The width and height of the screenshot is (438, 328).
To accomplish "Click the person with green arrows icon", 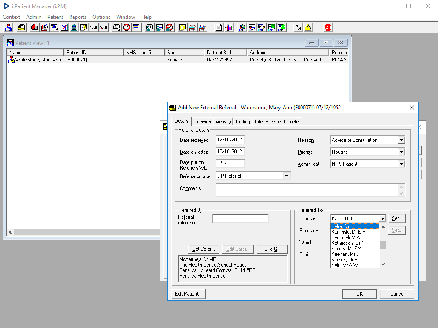I will 281,27.
